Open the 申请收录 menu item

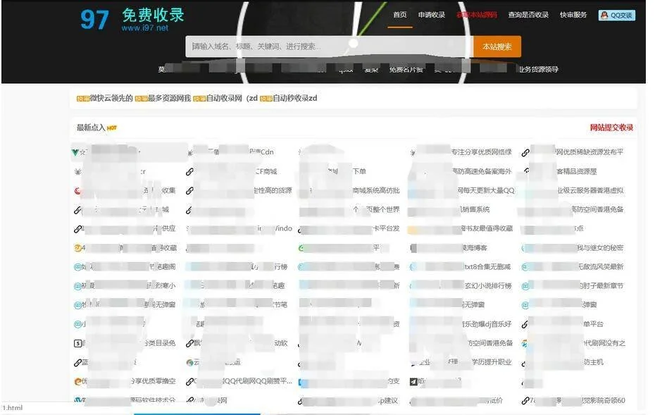(x=431, y=15)
